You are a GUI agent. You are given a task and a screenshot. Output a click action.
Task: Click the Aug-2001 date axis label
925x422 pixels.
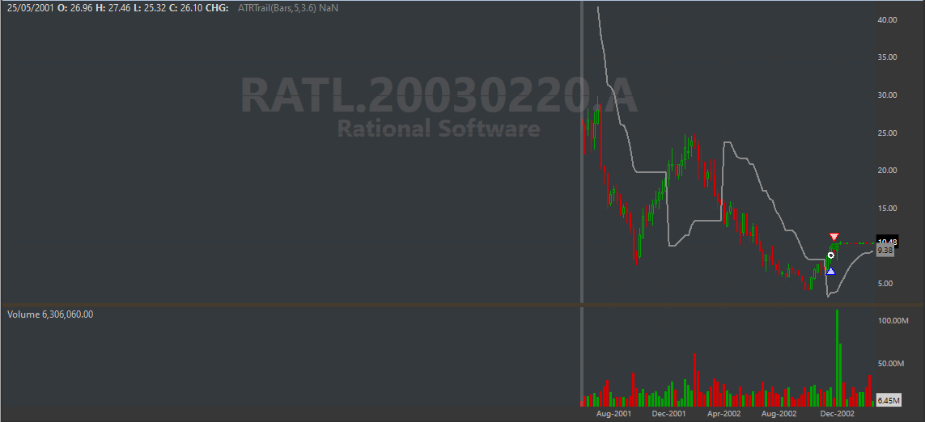[614, 415]
